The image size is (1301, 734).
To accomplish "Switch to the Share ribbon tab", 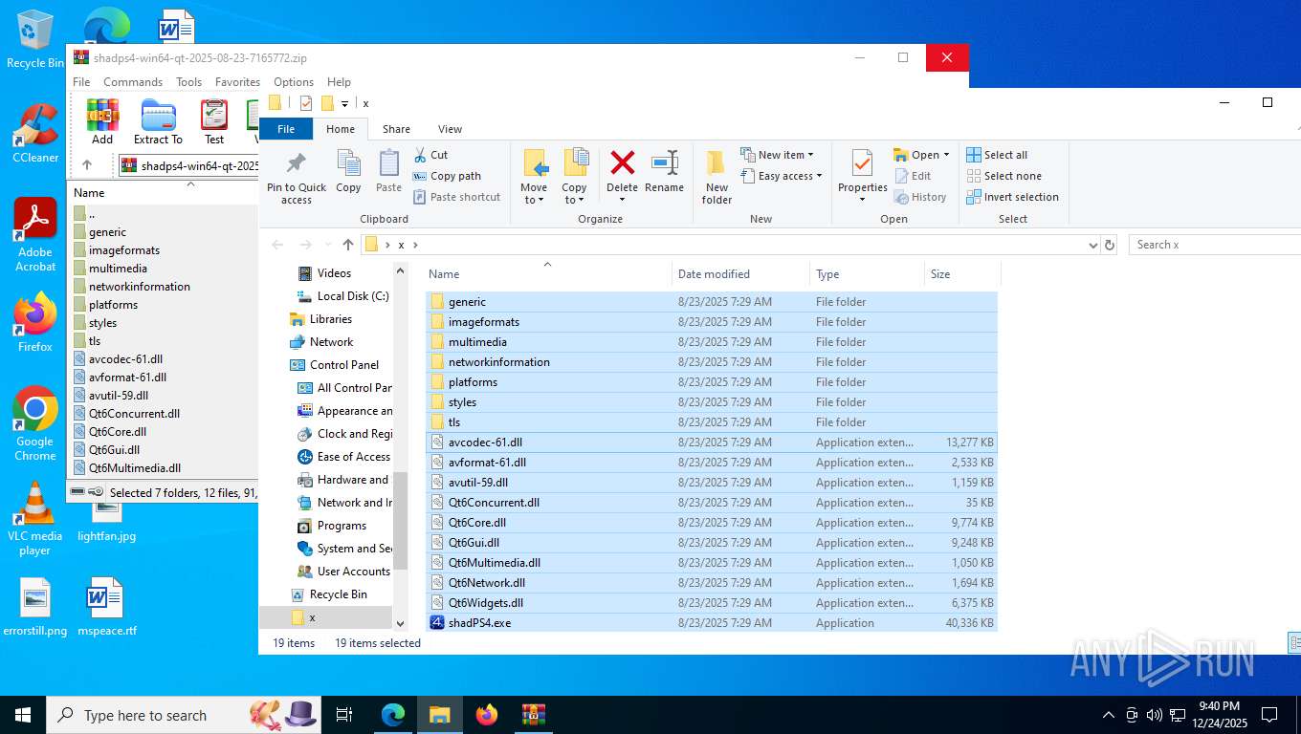I will [x=396, y=129].
